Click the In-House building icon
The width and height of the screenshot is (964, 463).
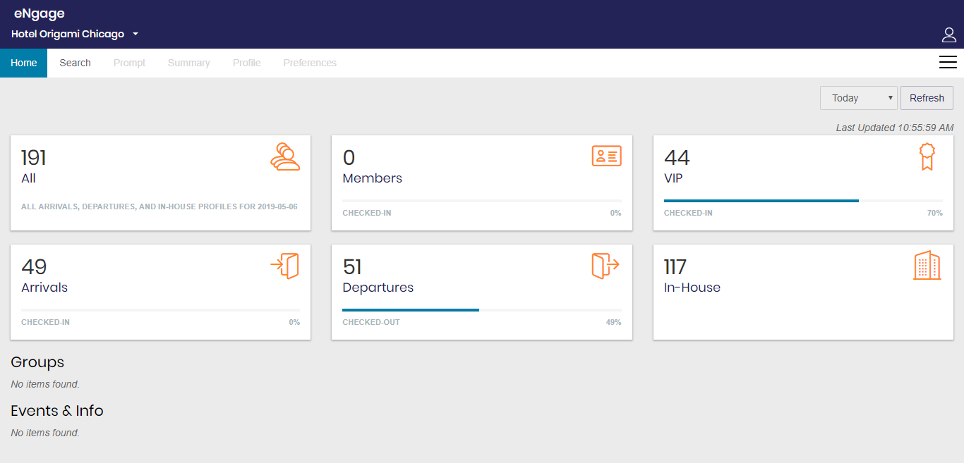(x=927, y=265)
